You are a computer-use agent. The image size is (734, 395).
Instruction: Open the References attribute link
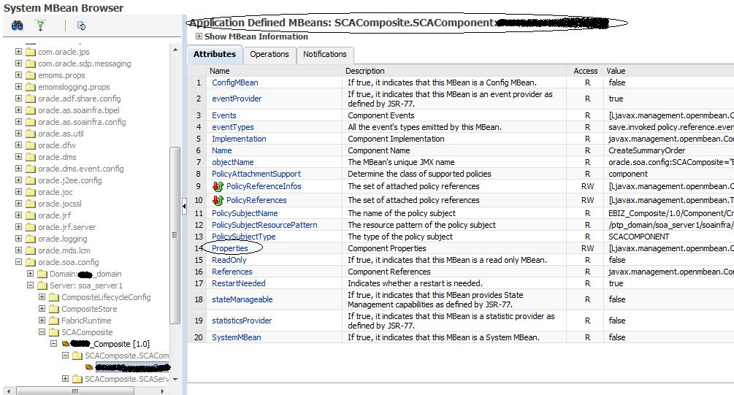tap(232, 272)
